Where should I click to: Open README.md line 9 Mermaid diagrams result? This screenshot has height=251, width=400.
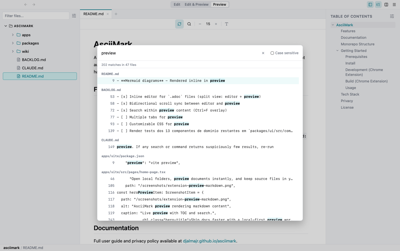tap(198, 81)
